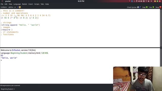
Task: Open the Edit menu
Action: [x=6, y=4]
